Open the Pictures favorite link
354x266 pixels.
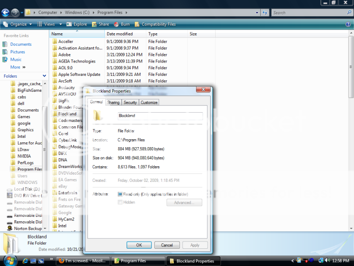point(18,52)
